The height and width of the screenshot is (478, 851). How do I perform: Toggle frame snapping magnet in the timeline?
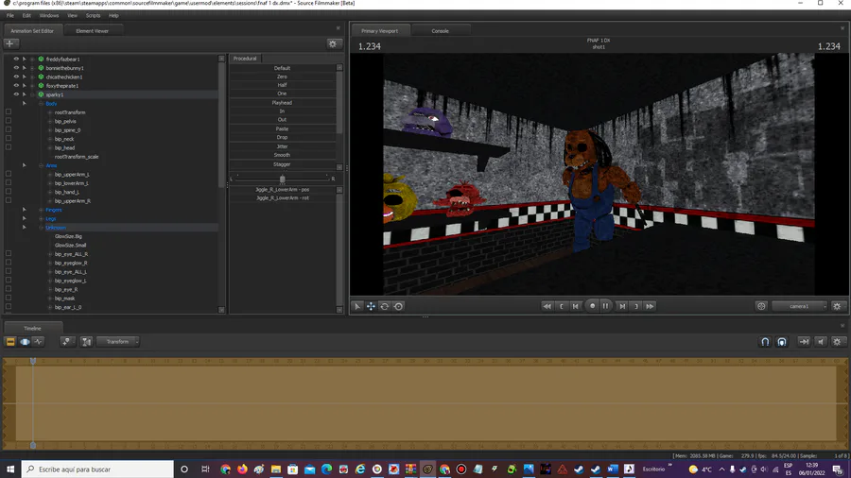point(765,341)
